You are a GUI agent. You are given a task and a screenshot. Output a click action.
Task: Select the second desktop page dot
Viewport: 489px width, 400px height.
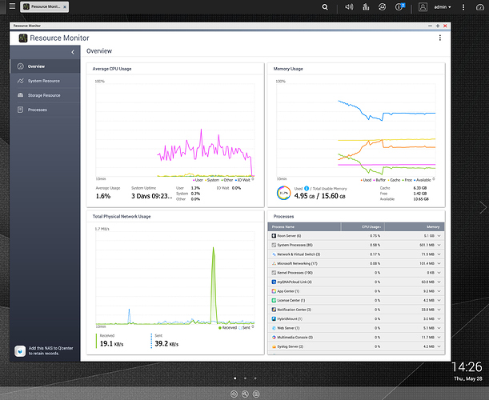tap(245, 378)
